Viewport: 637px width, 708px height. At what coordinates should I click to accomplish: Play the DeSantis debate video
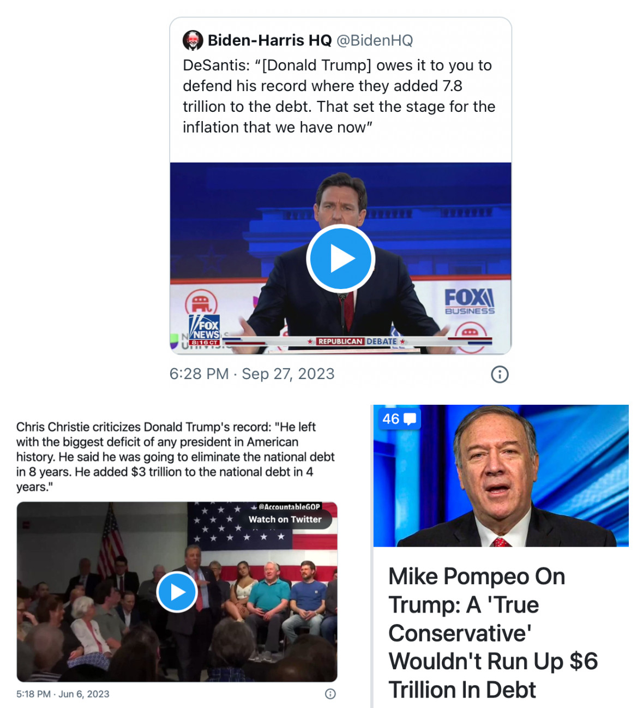pyautogui.click(x=340, y=259)
